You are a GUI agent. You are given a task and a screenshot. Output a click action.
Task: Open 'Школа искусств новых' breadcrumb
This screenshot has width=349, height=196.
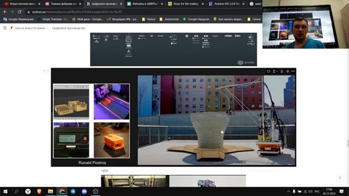point(29,28)
